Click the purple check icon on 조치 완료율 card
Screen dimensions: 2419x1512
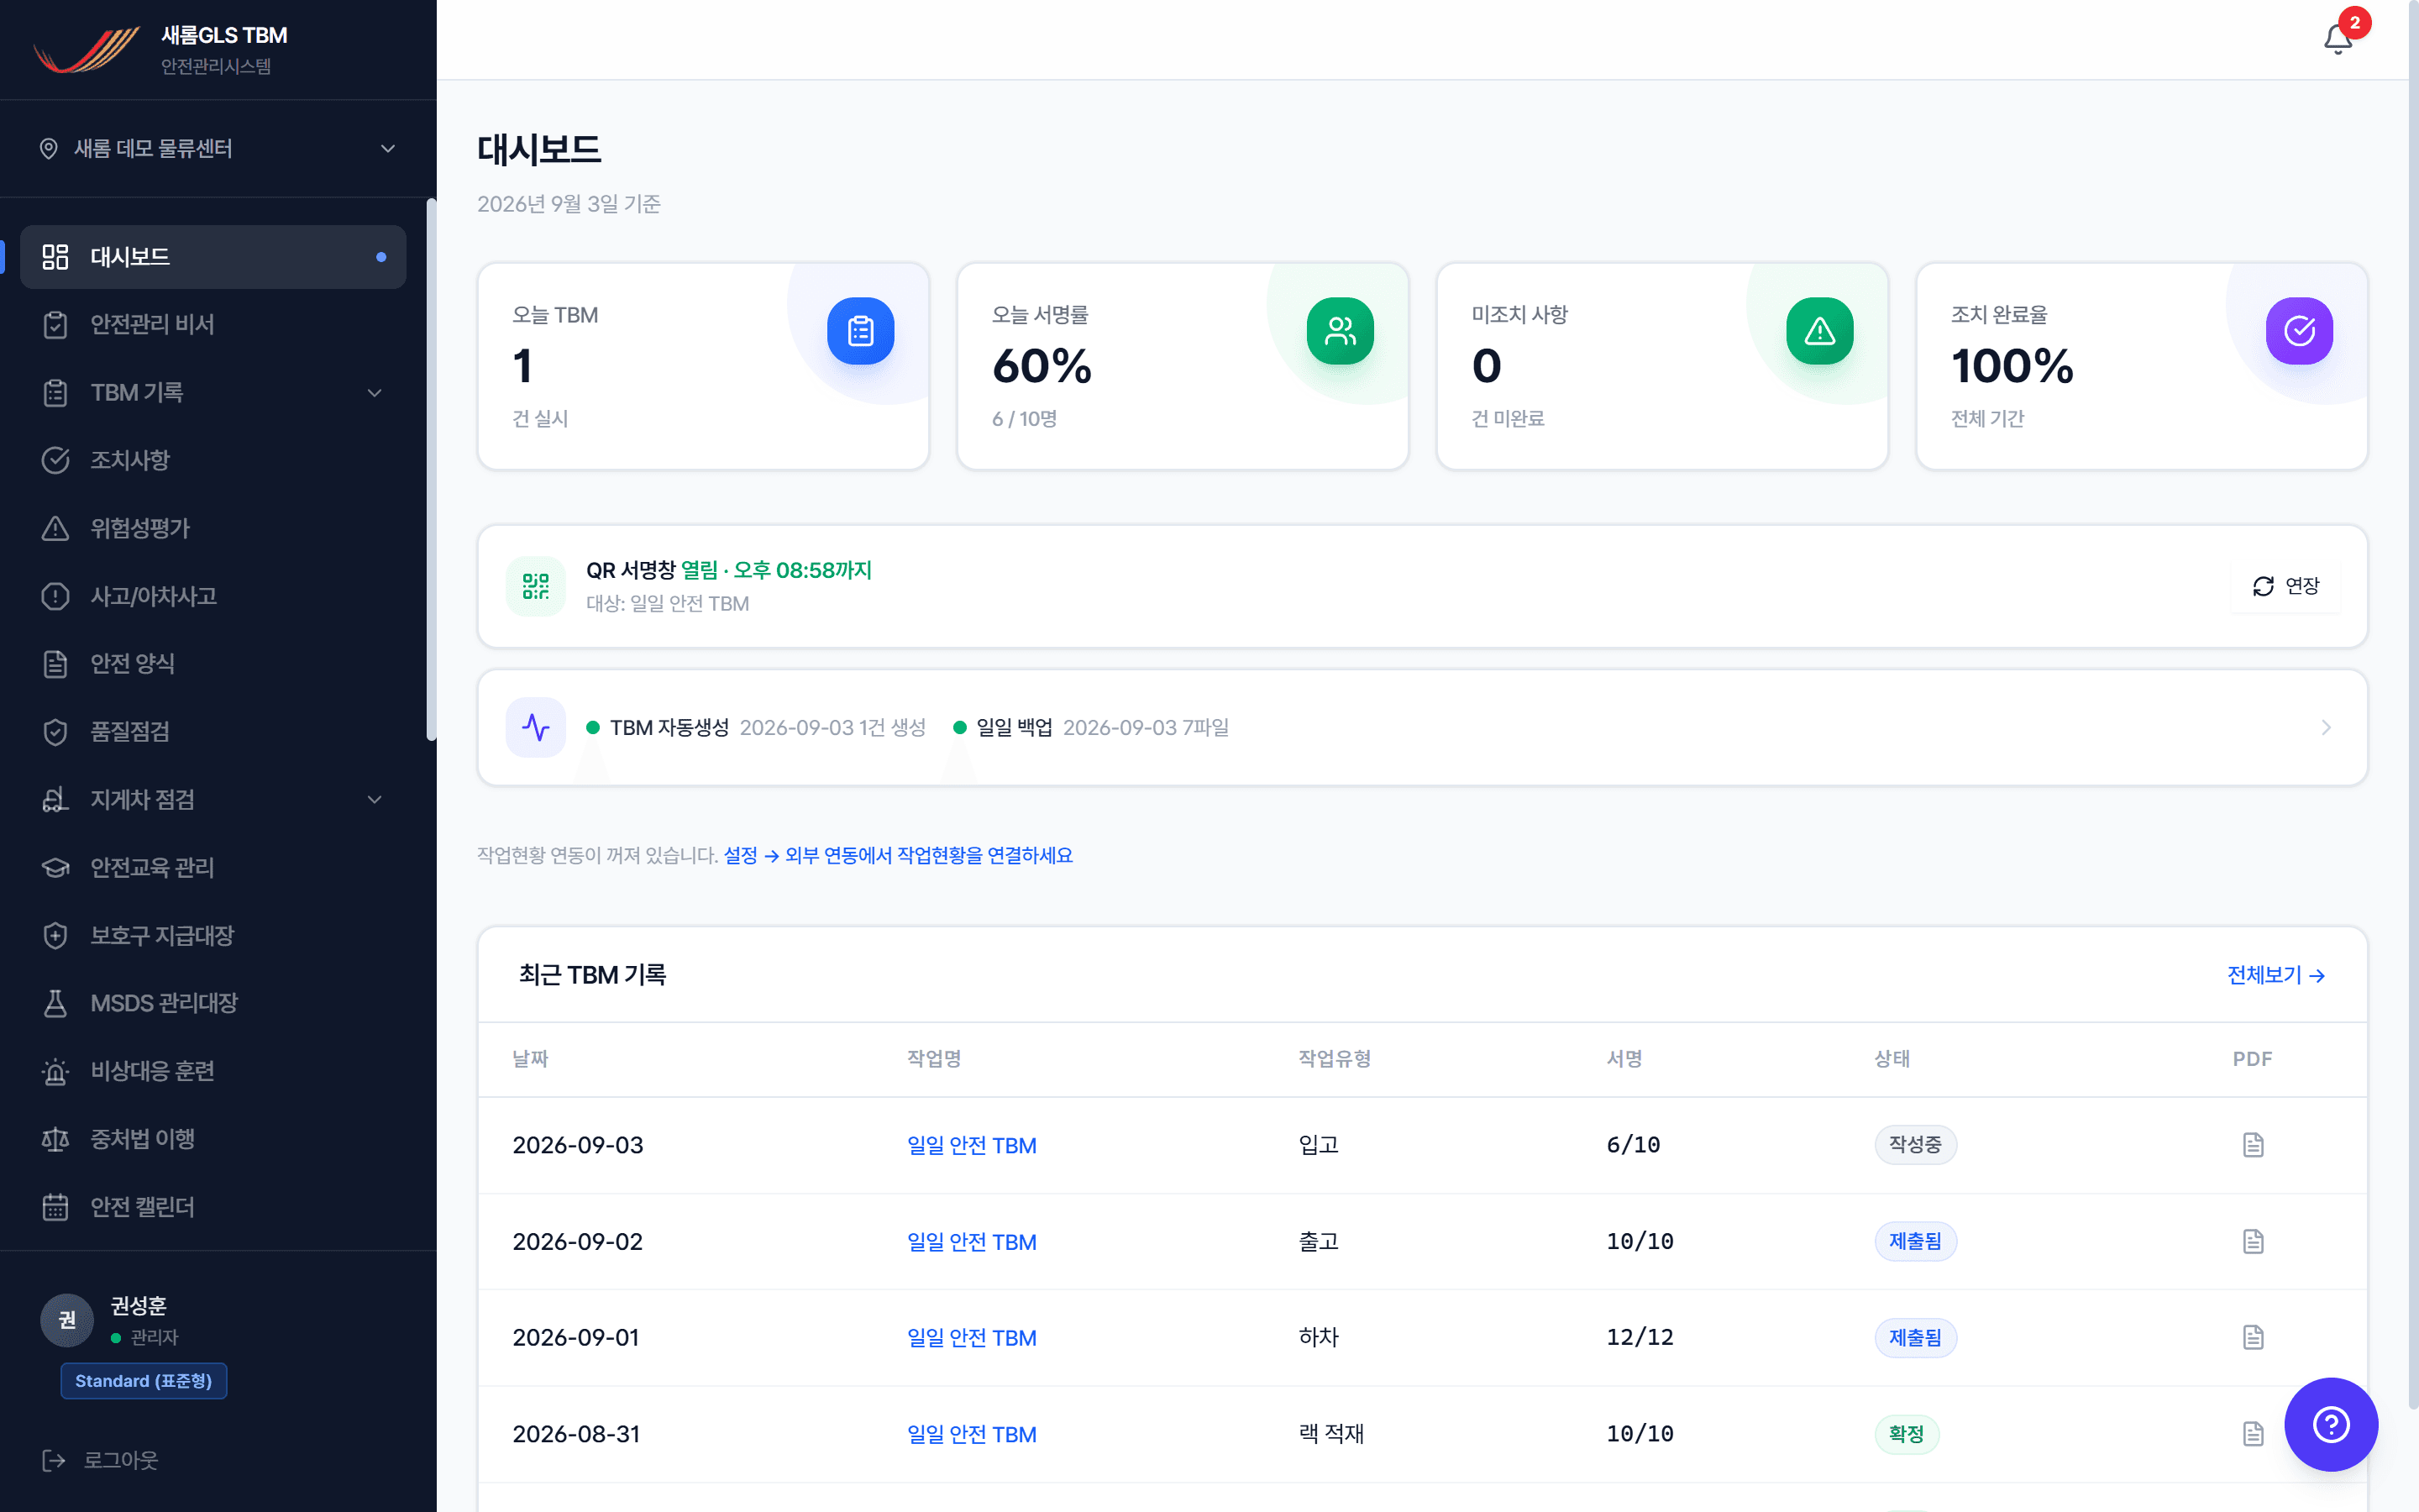coord(2299,331)
